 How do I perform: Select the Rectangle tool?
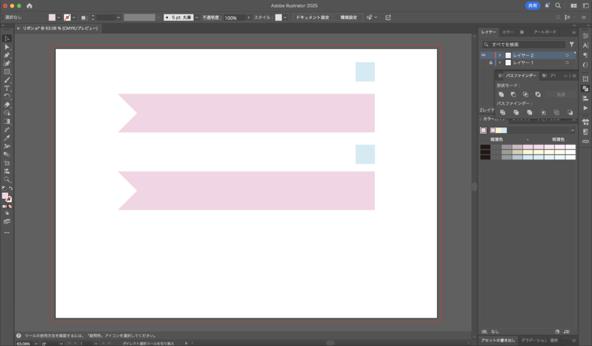click(7, 72)
